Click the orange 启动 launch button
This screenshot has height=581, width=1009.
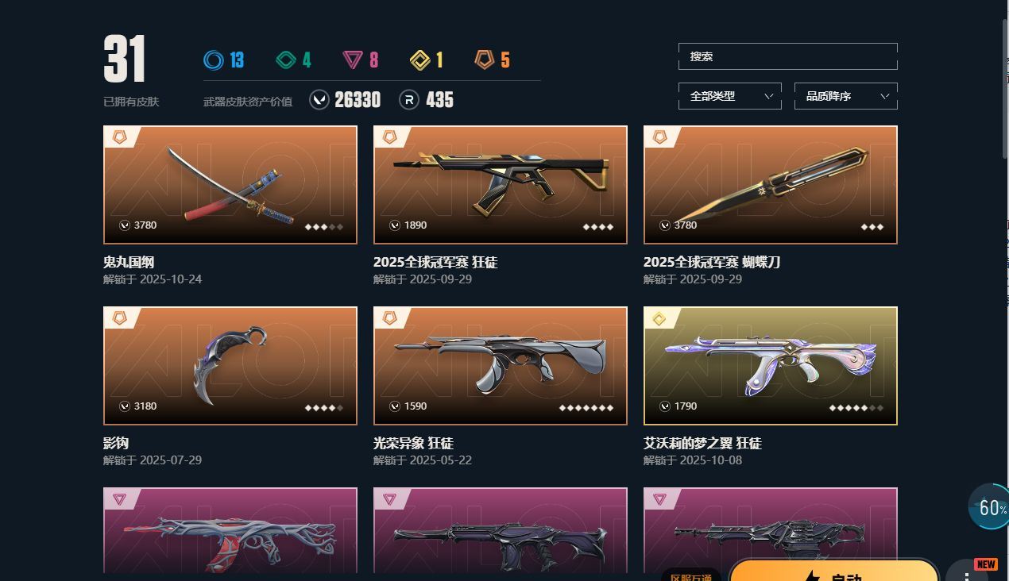click(834, 571)
